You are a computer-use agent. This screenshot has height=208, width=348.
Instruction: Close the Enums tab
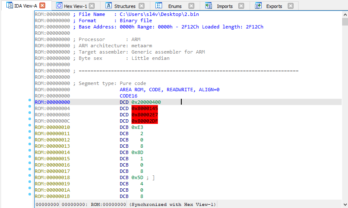[x=191, y=6]
